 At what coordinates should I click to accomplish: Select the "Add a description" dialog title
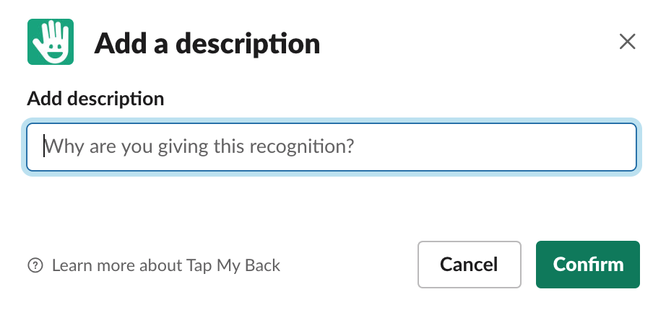pyautogui.click(x=207, y=43)
